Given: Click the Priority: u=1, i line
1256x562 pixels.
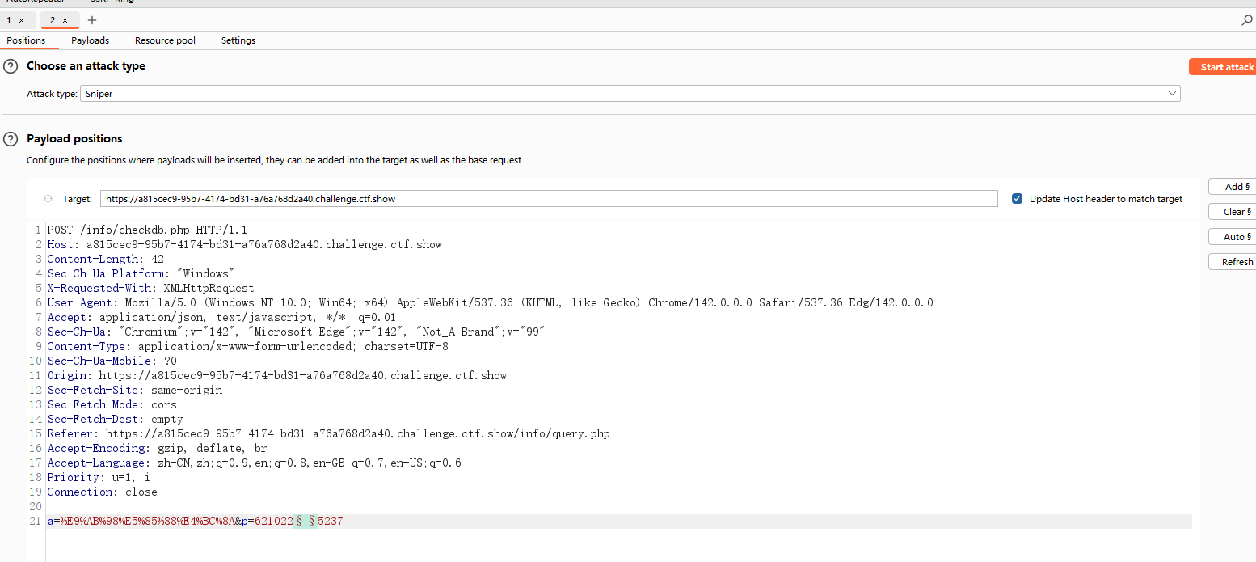Looking at the screenshot, I should point(99,477).
